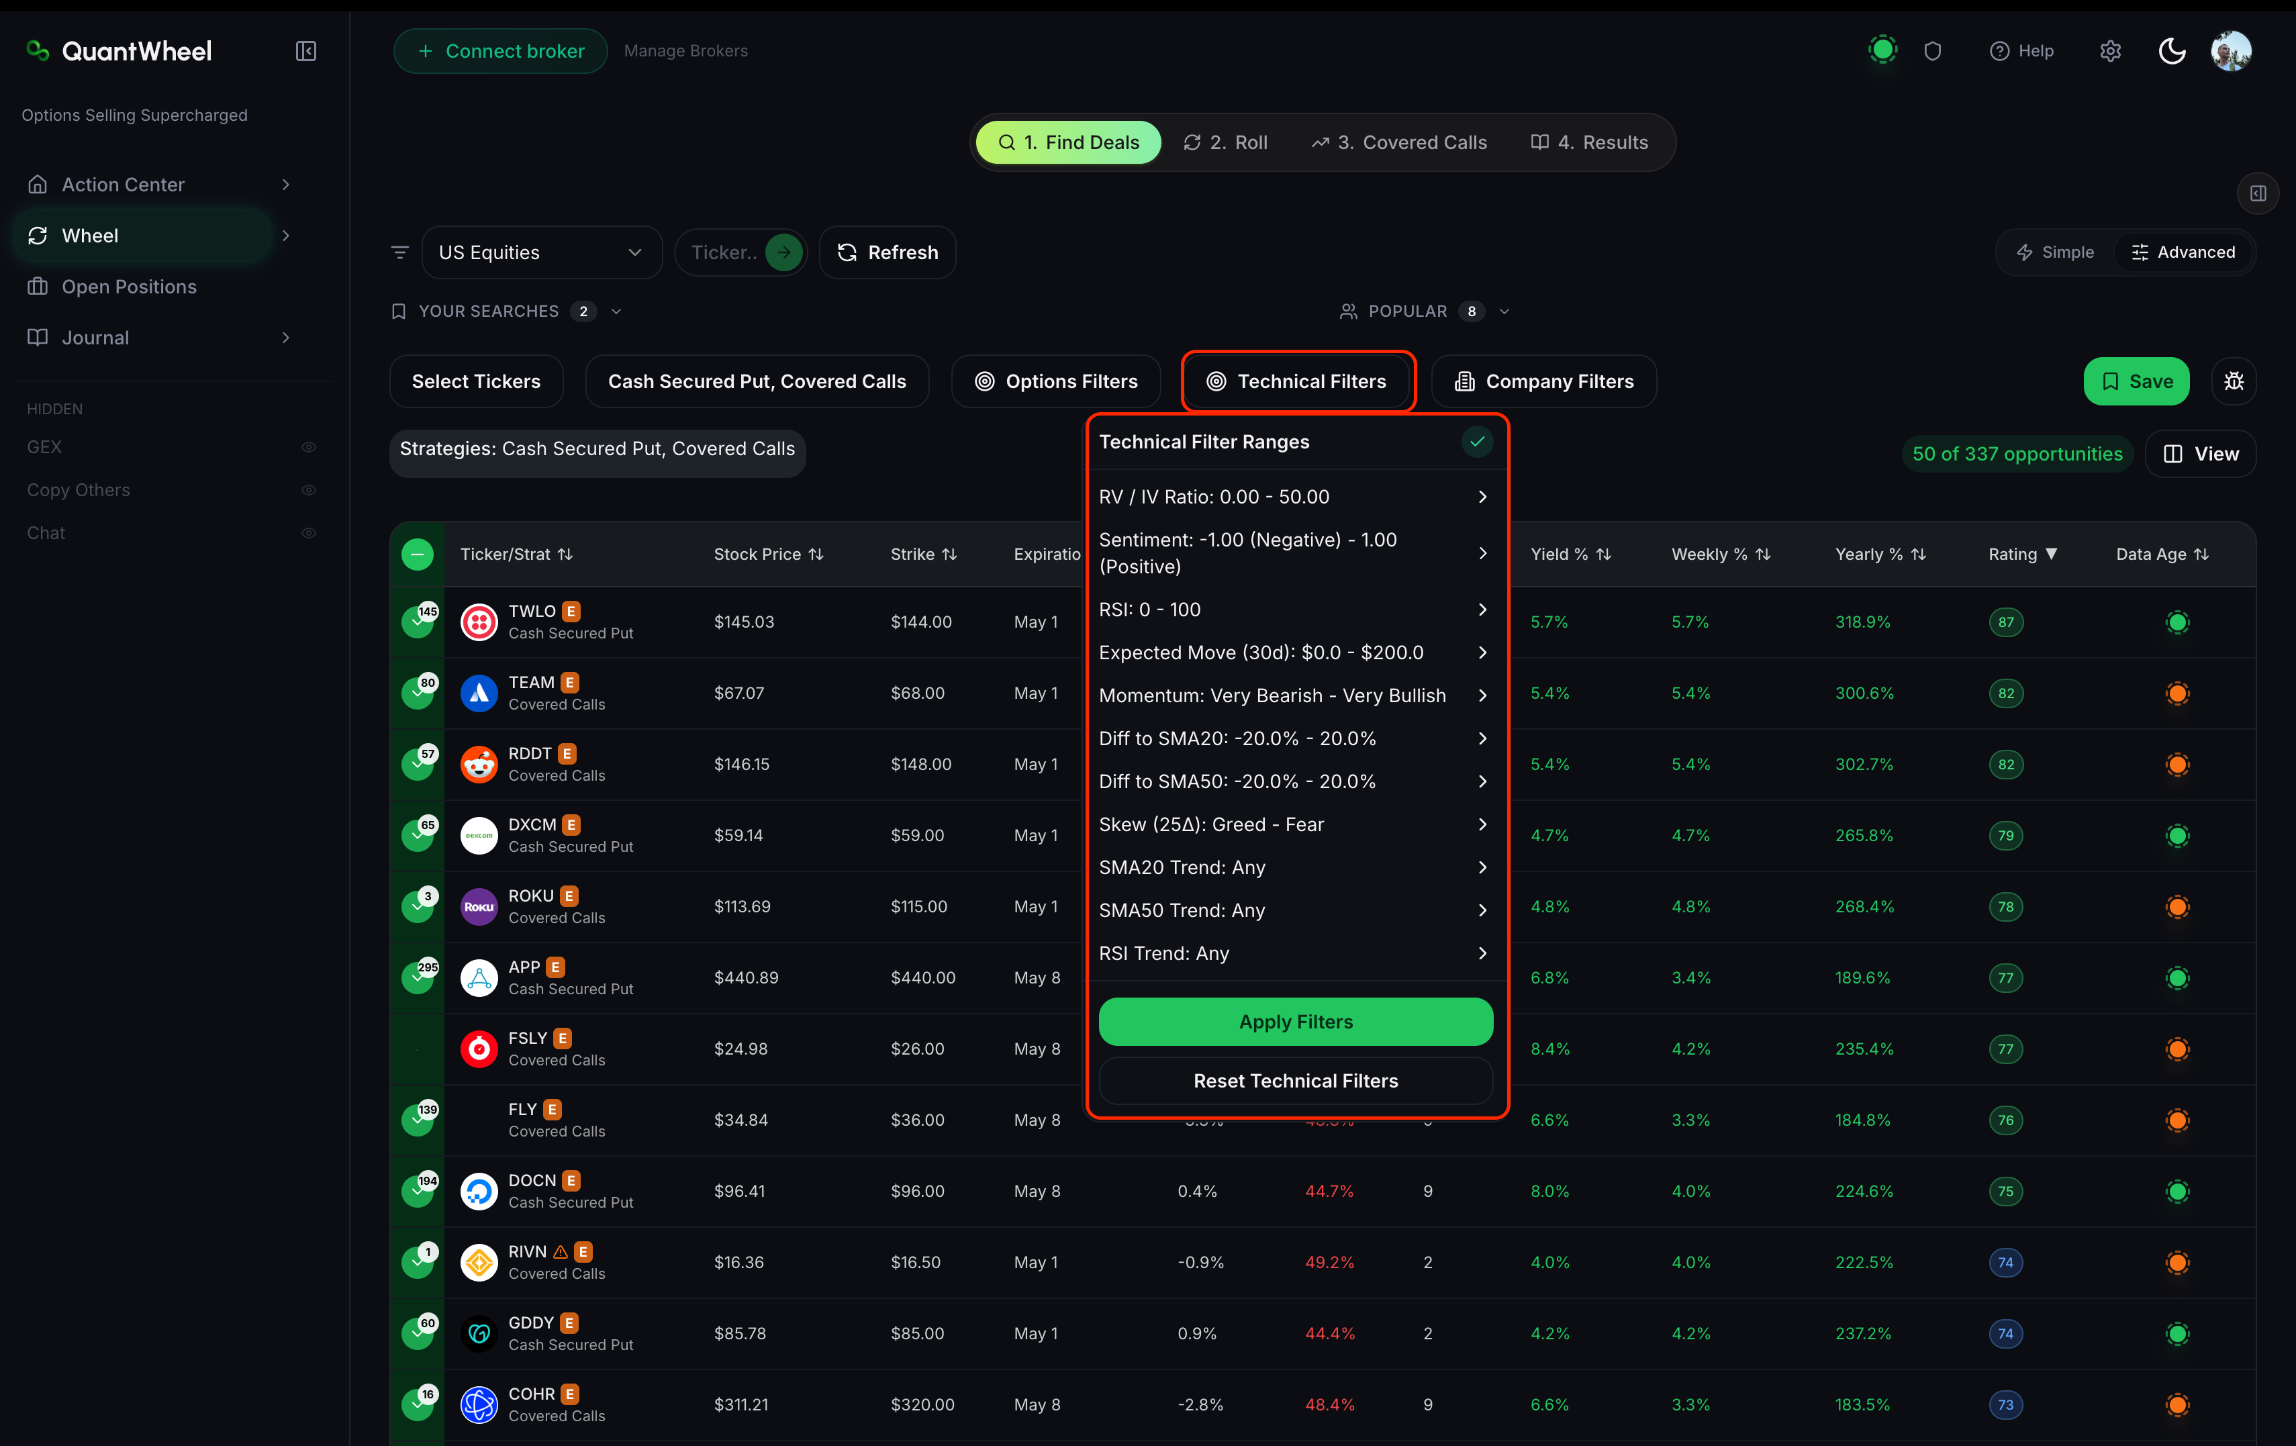This screenshot has width=2296, height=1446.
Task: Sort by Ticker/Strat column arrows
Action: tap(565, 555)
